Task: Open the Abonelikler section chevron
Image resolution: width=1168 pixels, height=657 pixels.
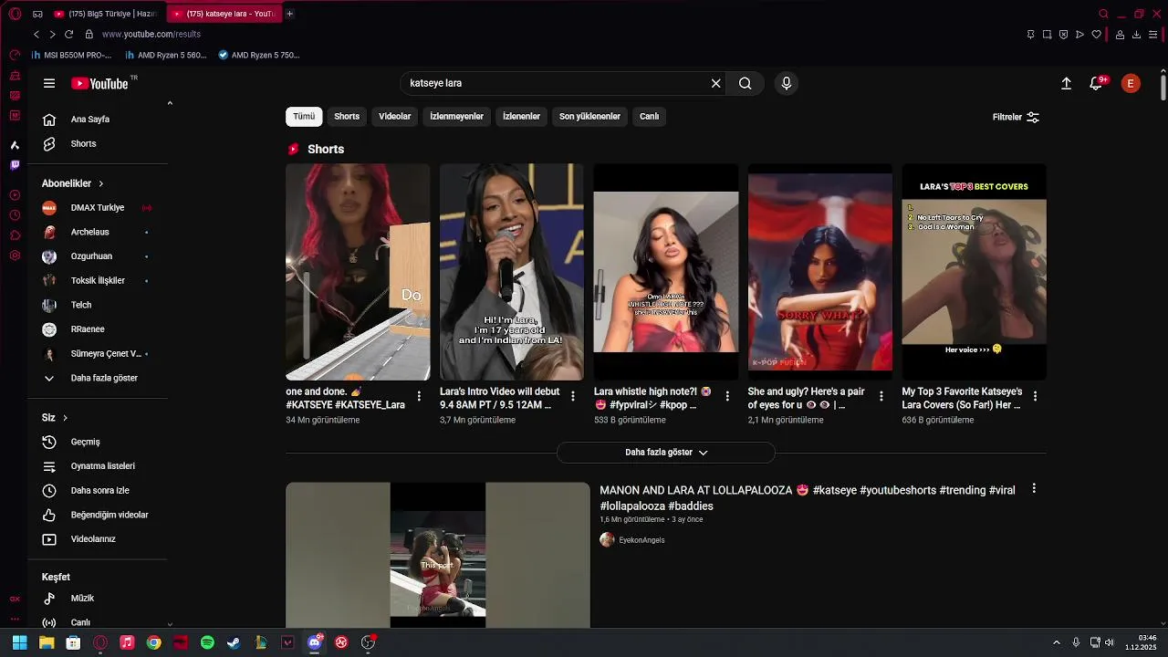Action: pos(100,183)
